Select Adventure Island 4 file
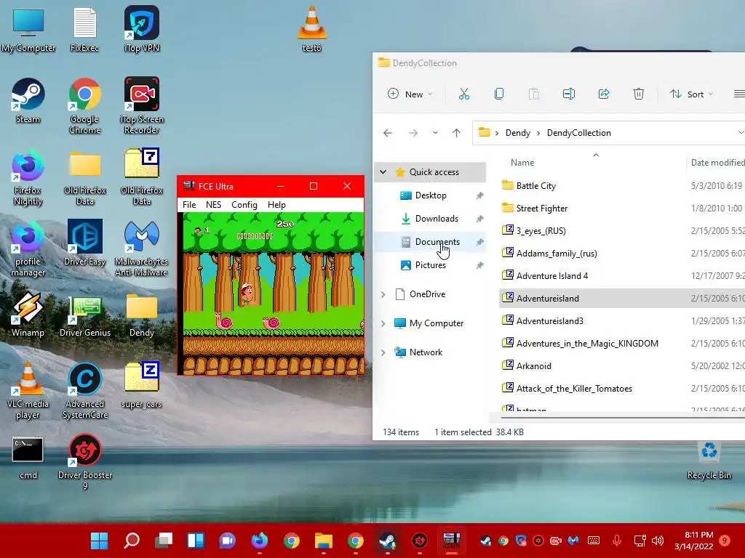This screenshot has height=558, width=745. coord(551,275)
